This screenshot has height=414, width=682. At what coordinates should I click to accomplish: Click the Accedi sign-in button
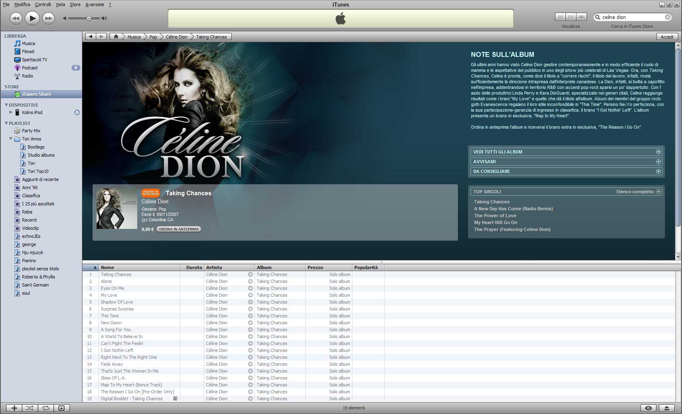point(667,37)
